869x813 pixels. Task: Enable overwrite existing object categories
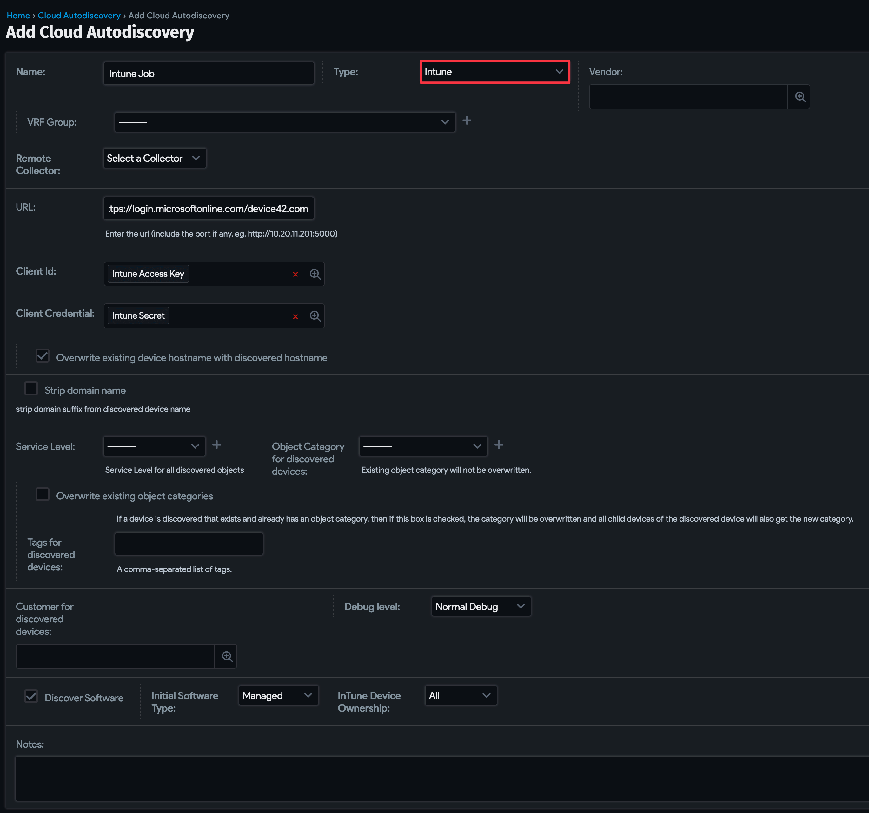click(x=42, y=494)
